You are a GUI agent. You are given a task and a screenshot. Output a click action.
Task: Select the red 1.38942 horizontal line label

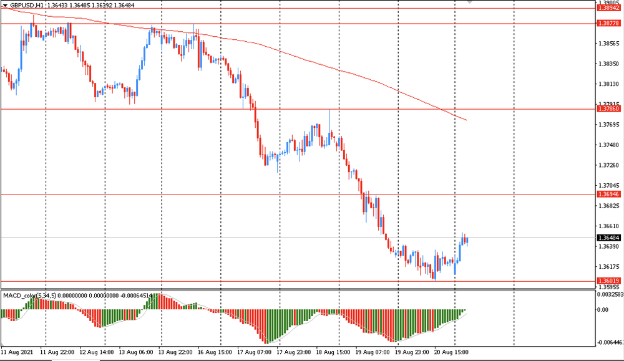(x=609, y=8)
